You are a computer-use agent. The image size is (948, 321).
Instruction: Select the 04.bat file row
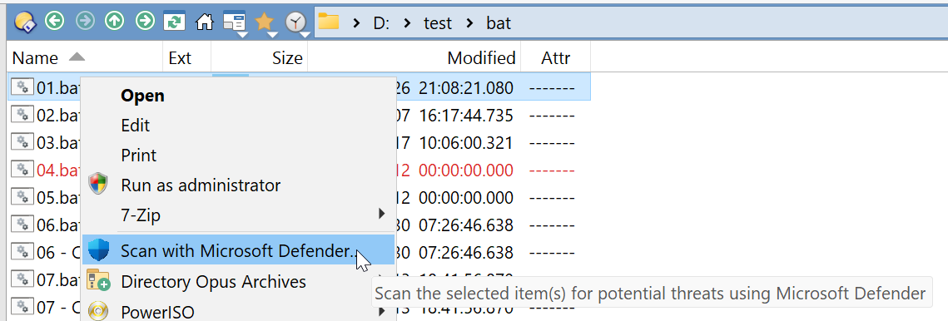coord(300,170)
